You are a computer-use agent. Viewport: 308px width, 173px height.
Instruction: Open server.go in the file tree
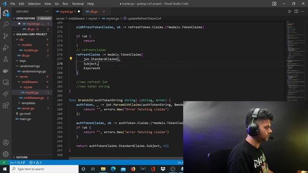tap(28, 109)
